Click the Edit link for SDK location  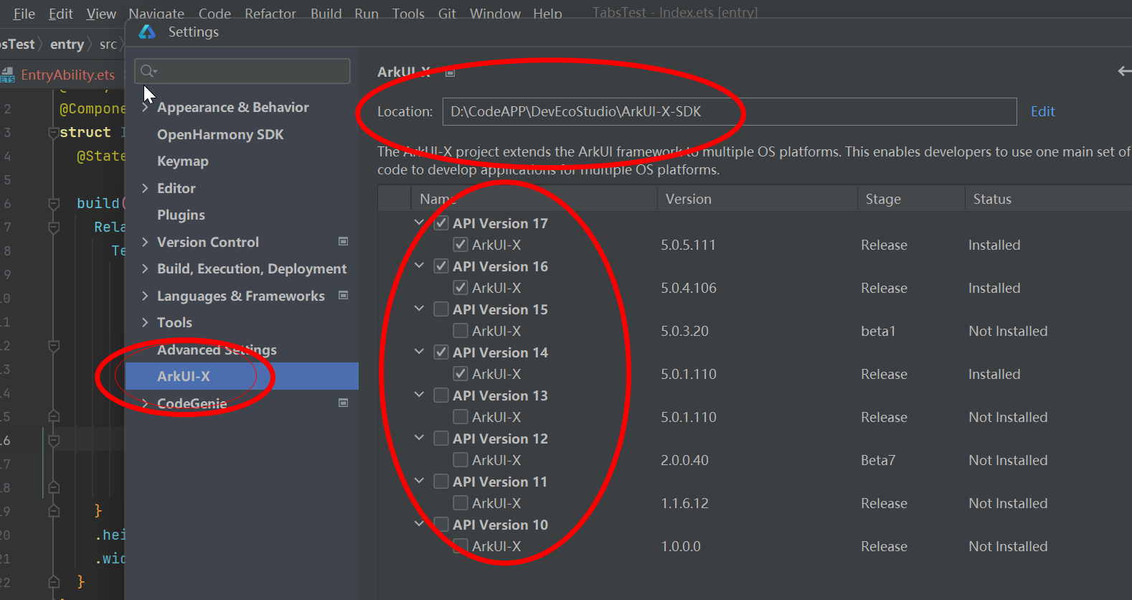tap(1042, 111)
